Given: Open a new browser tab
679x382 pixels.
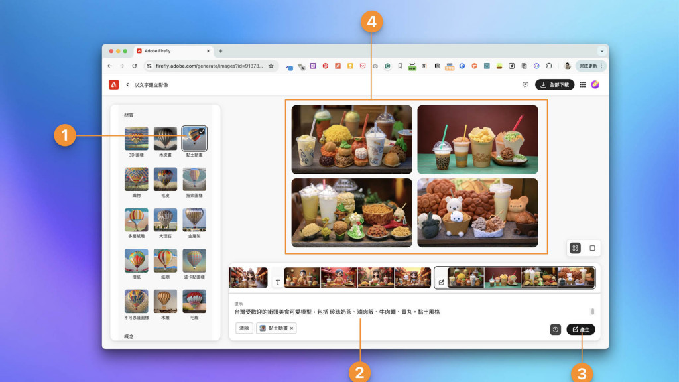Looking at the screenshot, I should coord(220,51).
